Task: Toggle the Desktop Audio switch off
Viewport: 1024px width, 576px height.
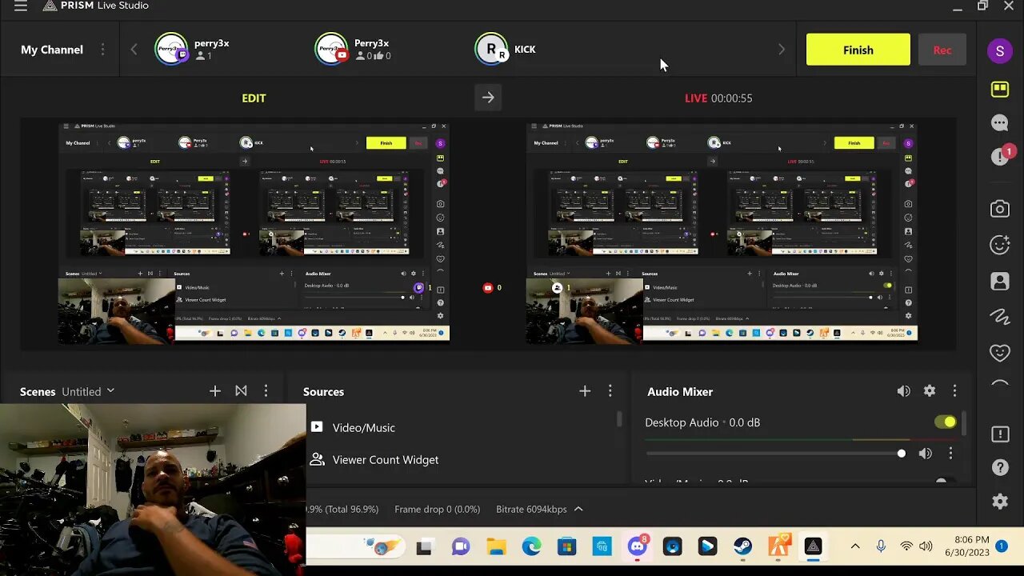Action: [x=945, y=422]
